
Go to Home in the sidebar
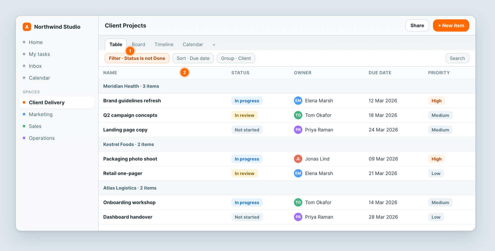pos(57,42)
